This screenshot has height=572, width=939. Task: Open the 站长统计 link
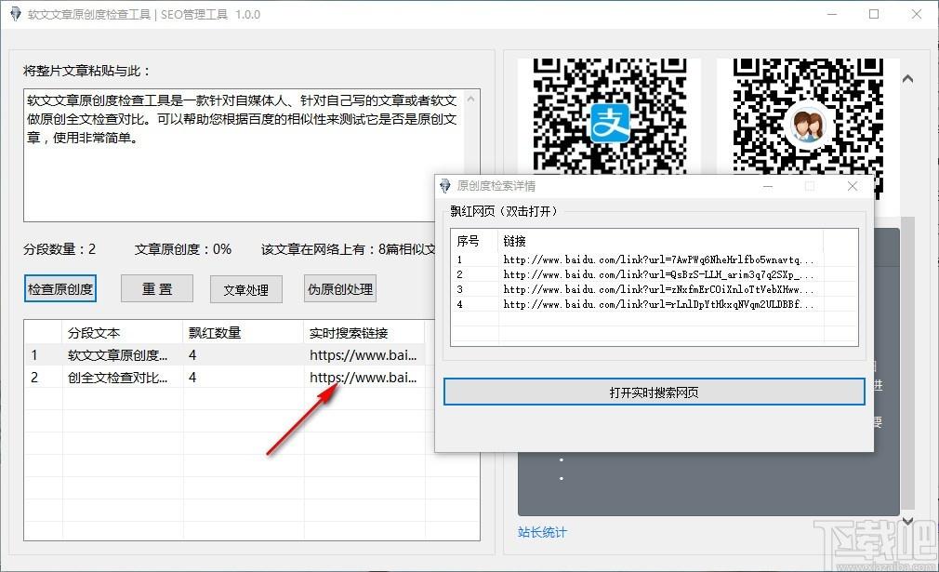pyautogui.click(x=542, y=532)
